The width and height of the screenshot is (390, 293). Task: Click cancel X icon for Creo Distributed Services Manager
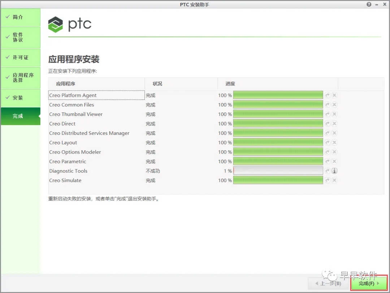coord(334,133)
